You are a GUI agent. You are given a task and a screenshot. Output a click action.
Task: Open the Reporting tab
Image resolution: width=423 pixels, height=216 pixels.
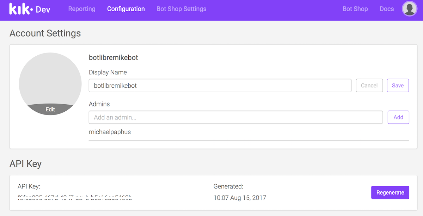pos(82,9)
